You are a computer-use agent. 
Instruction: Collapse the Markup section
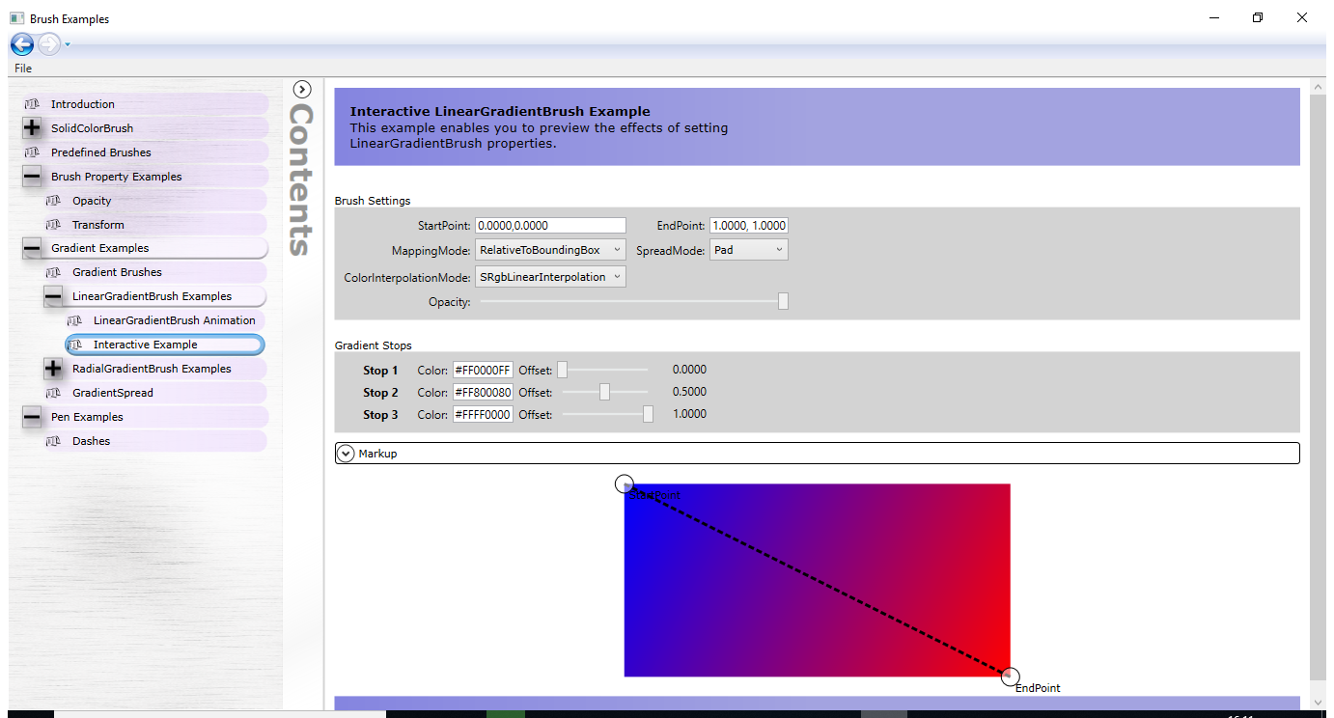coord(346,453)
